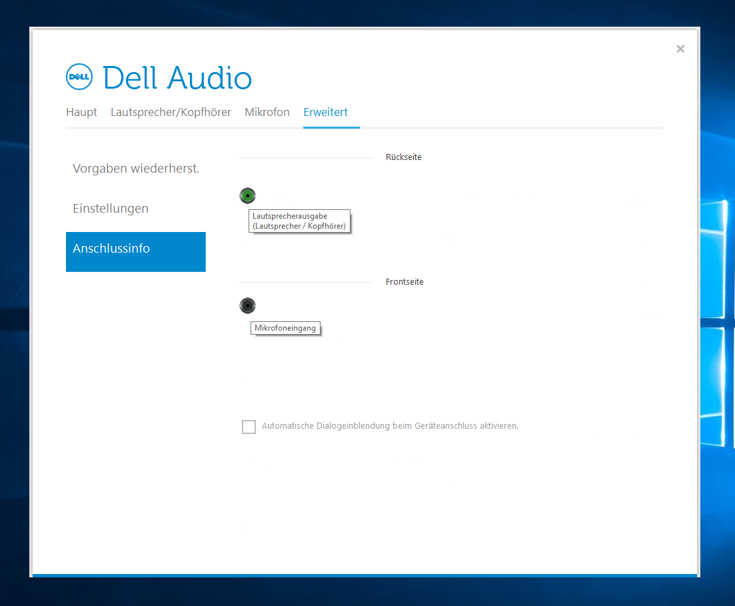Click the Rückseite section heading

pyautogui.click(x=403, y=157)
